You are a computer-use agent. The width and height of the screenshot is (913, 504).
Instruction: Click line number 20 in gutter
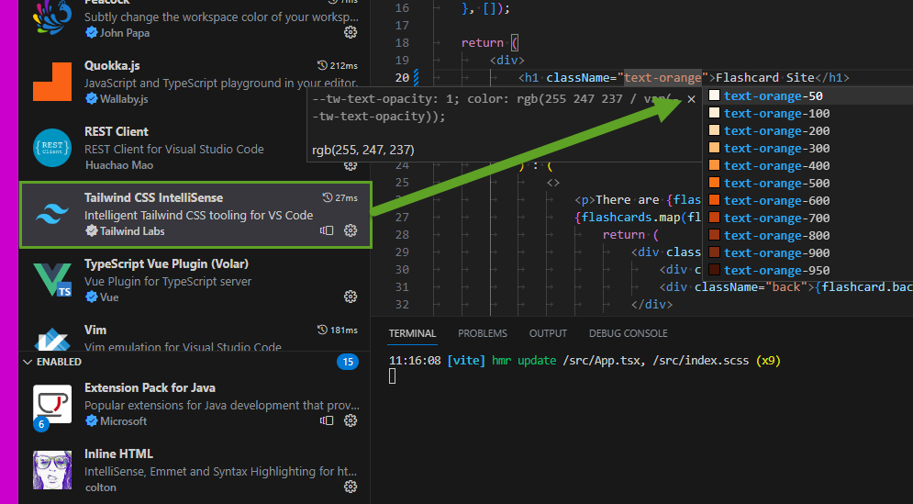(402, 77)
